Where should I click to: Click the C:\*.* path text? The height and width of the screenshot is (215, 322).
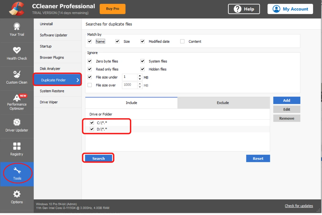pos(102,123)
